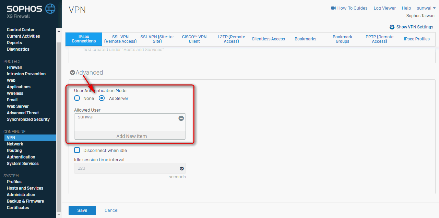Image resolution: width=439 pixels, height=218 pixels.
Task: Go to Web Server in sidebar
Action: (x=18, y=106)
